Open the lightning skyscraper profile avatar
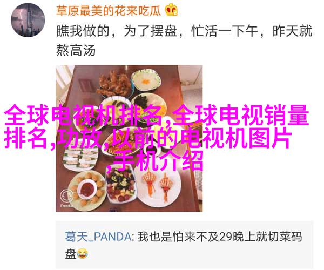Viewport: 324px width, 270px height. coord(28,20)
